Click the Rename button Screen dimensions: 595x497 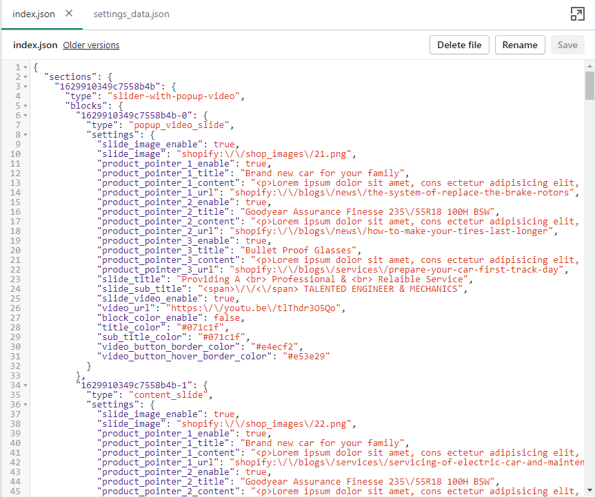click(x=520, y=45)
